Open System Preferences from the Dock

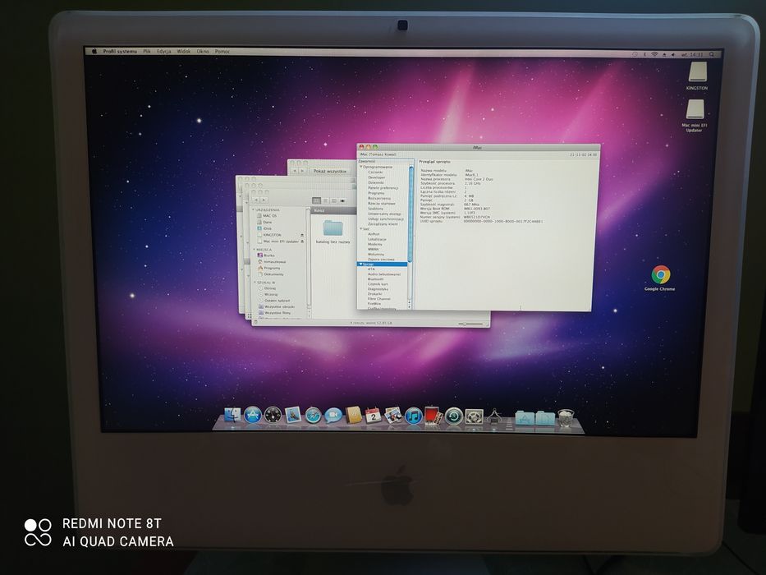coord(474,417)
